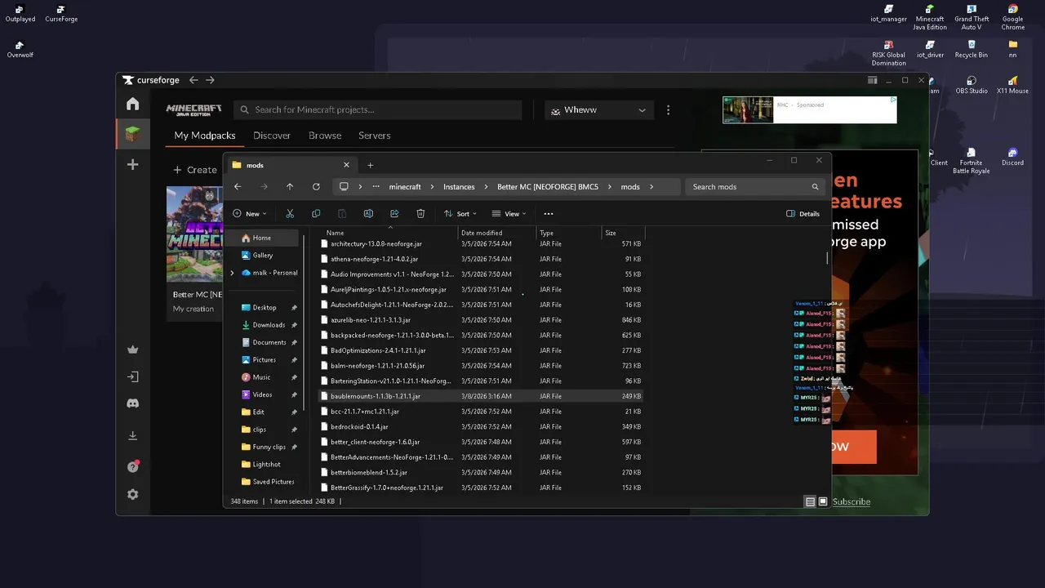Open the View dropdown in Explorer
The height and width of the screenshot is (588, 1045).
(x=509, y=214)
